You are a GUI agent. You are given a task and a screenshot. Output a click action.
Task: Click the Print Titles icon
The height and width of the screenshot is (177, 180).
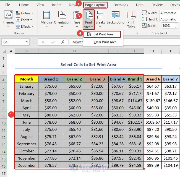(131, 15)
